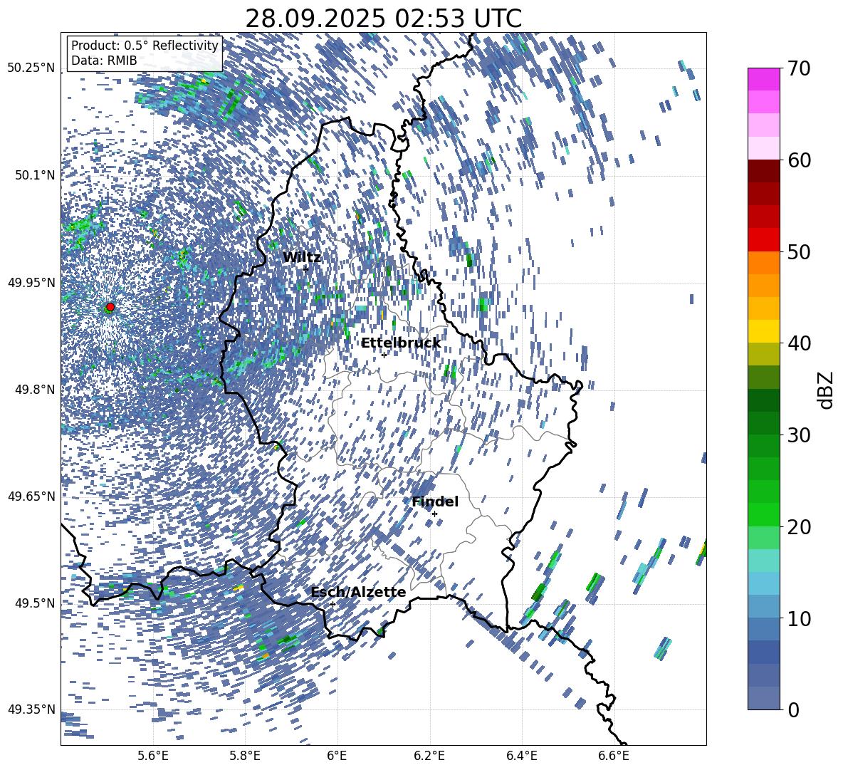Click the Findel location cross marker
Viewport: 843px width, 770px height.
pyautogui.click(x=434, y=514)
